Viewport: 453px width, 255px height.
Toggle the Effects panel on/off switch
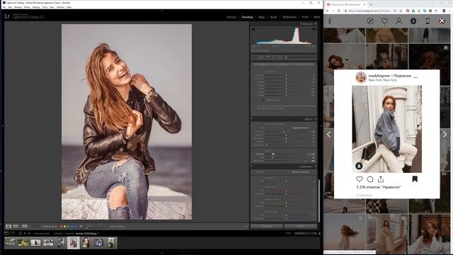[x=251, y=119]
